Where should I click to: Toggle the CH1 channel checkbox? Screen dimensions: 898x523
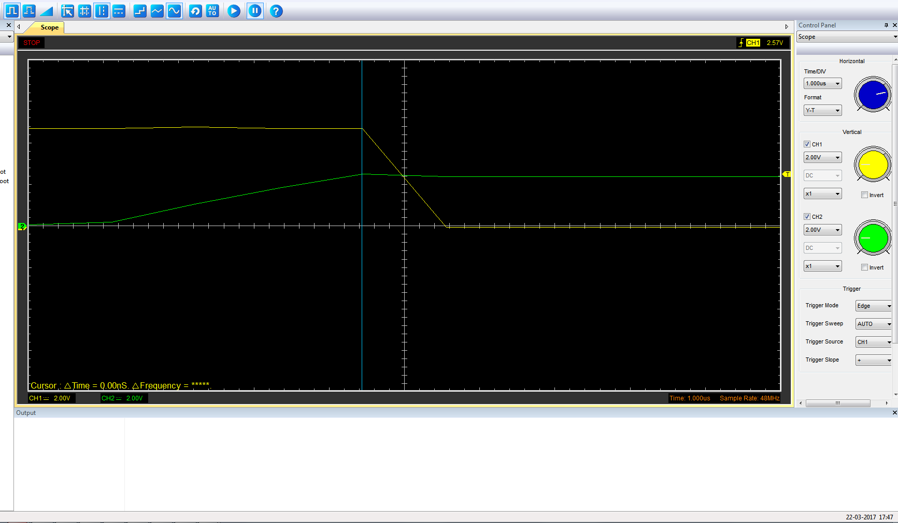tap(807, 144)
